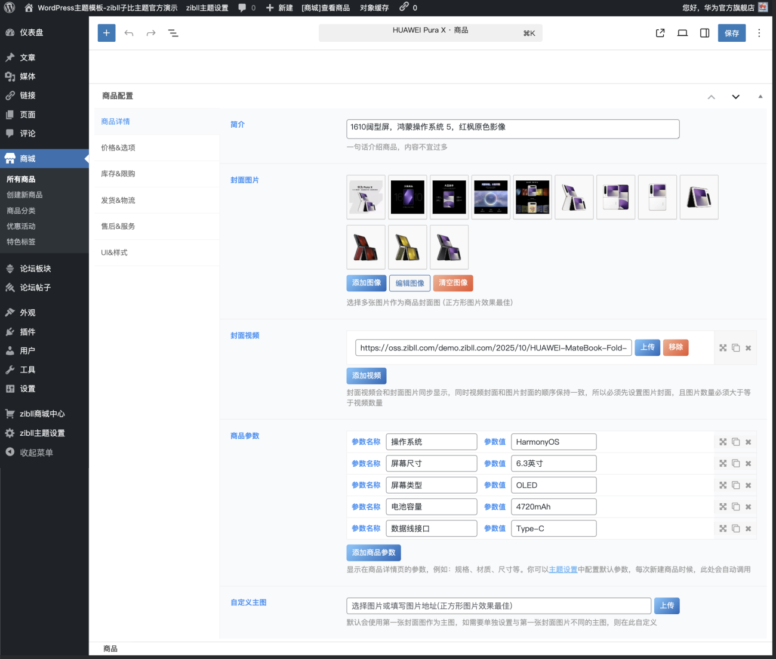Collapse the 商品配置 panel with triangle toggle
This screenshot has width=776, height=659.
760,96
